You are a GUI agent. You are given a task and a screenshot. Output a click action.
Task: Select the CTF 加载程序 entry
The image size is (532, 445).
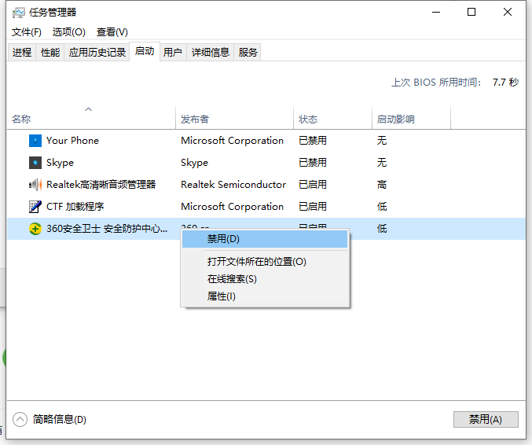click(75, 206)
